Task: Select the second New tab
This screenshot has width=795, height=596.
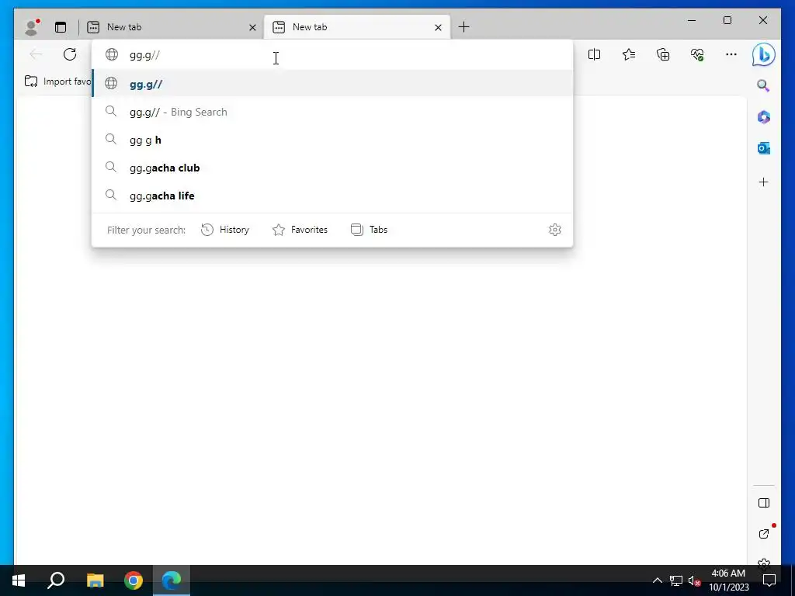Action: tap(356, 27)
